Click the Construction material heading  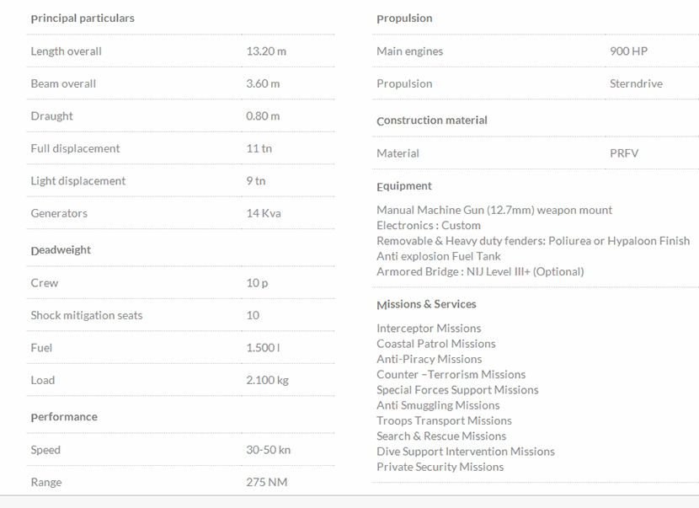432,120
